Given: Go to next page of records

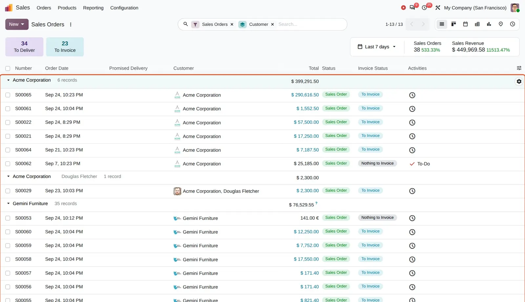Looking at the screenshot, I should (x=423, y=24).
